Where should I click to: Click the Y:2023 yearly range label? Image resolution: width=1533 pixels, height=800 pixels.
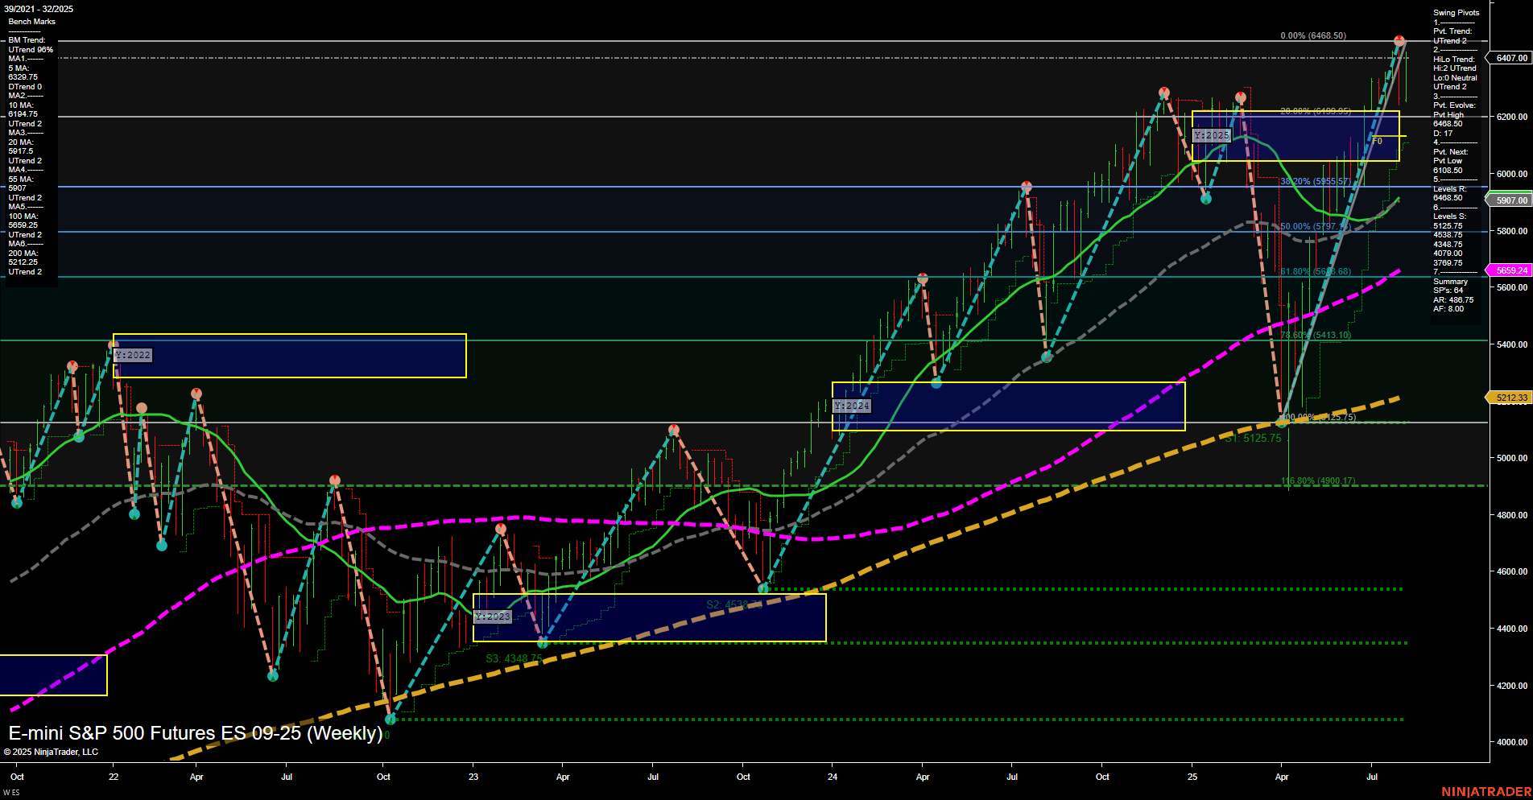(x=493, y=616)
